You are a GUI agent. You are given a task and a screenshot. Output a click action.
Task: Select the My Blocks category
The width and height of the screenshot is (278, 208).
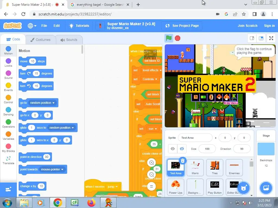[8, 148]
